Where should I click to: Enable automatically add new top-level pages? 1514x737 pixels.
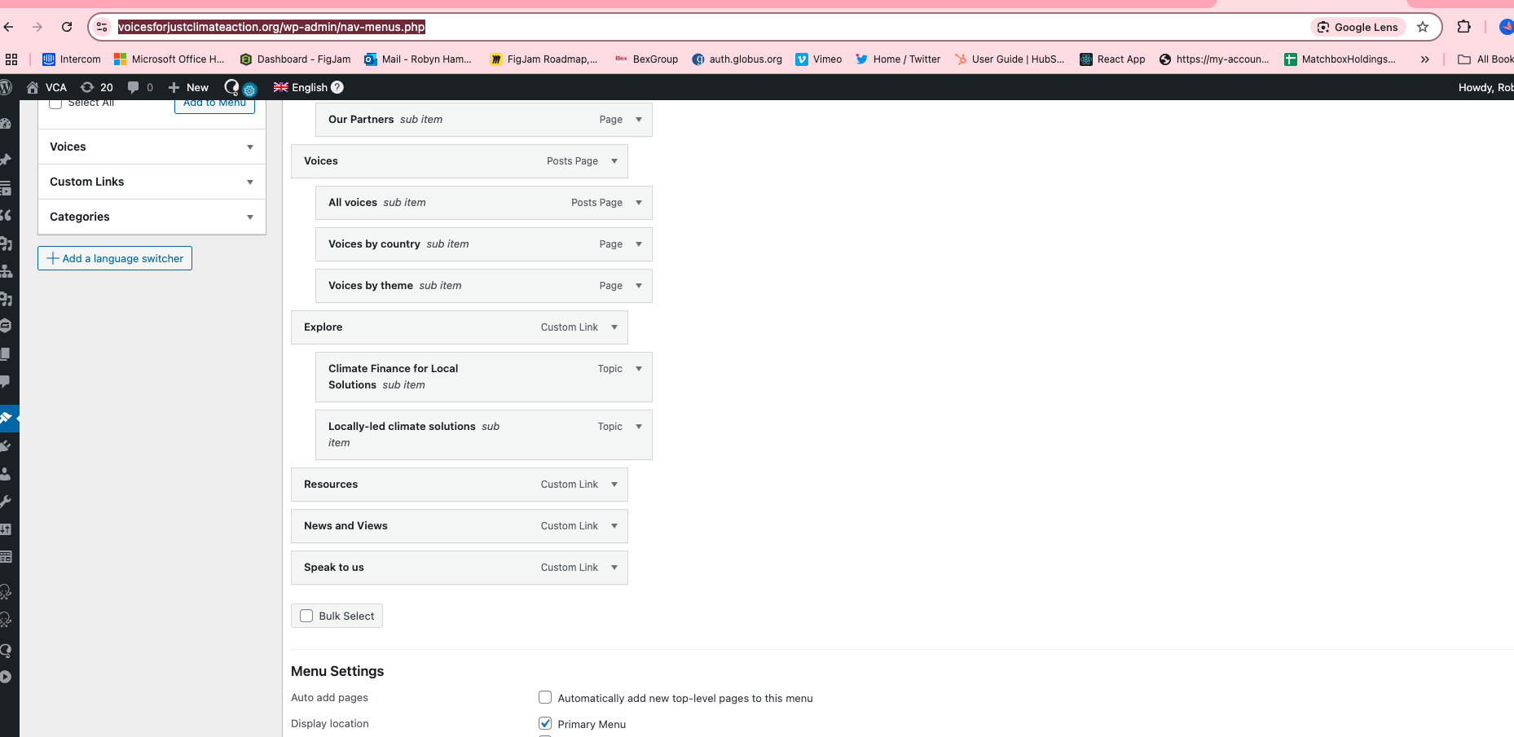pos(545,697)
